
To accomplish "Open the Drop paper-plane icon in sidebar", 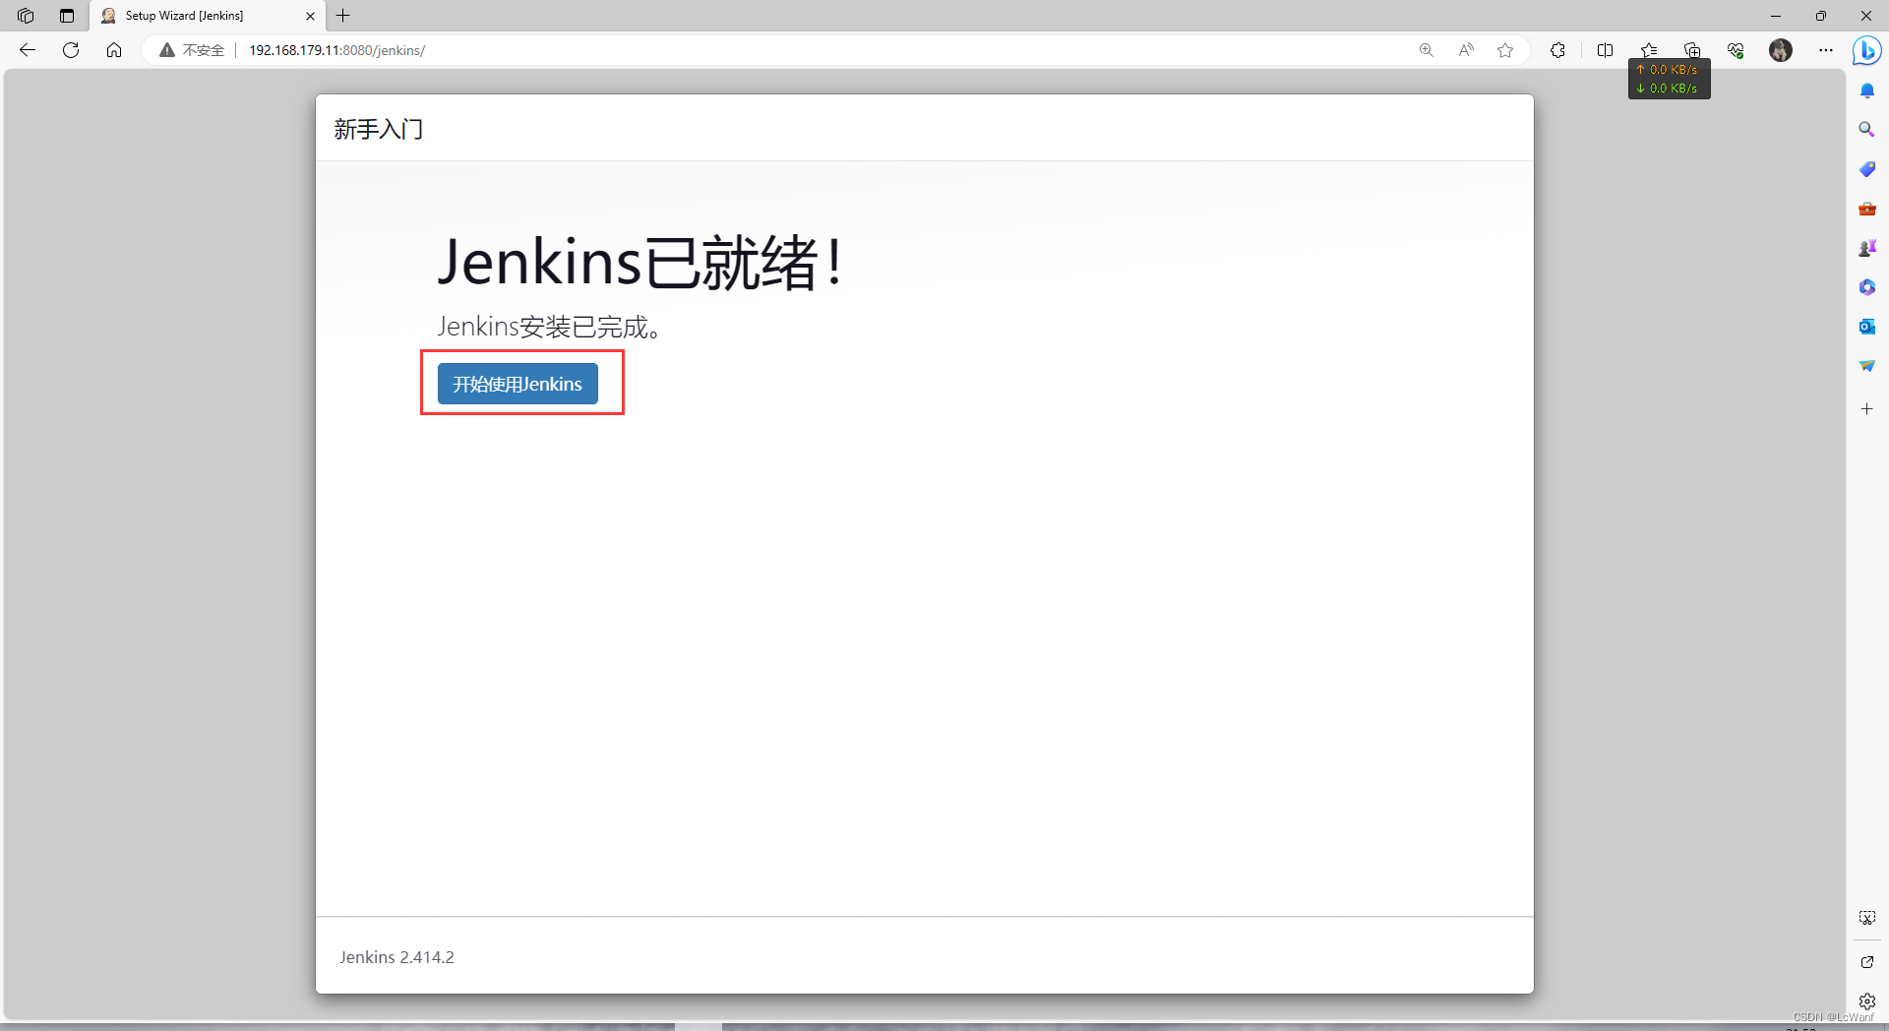I will tap(1866, 366).
